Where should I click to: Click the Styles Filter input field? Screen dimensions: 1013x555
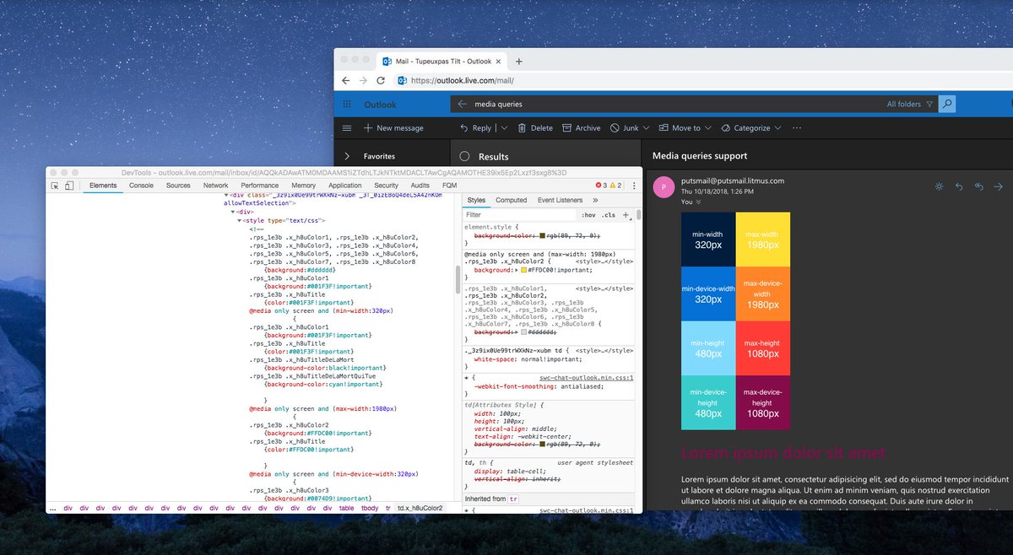point(519,215)
